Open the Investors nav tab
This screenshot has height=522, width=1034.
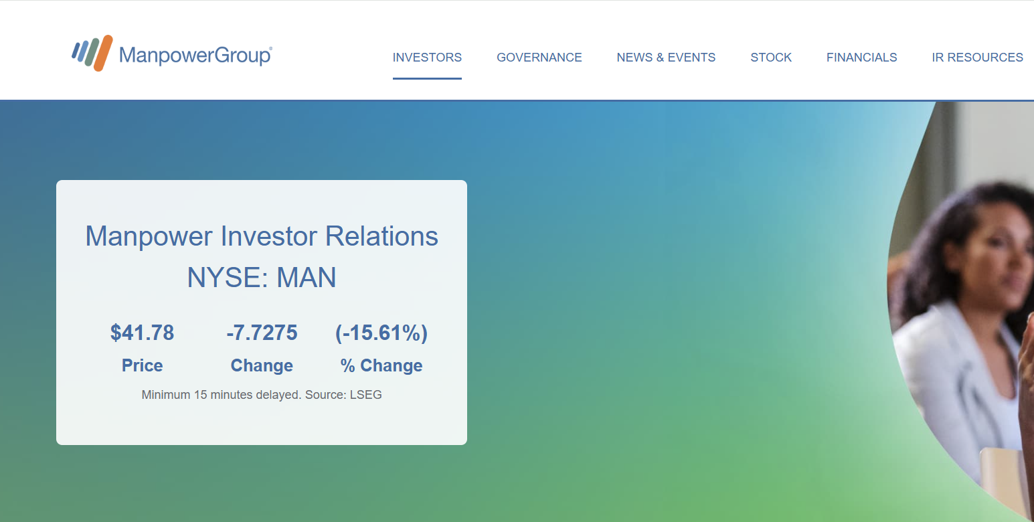click(427, 58)
